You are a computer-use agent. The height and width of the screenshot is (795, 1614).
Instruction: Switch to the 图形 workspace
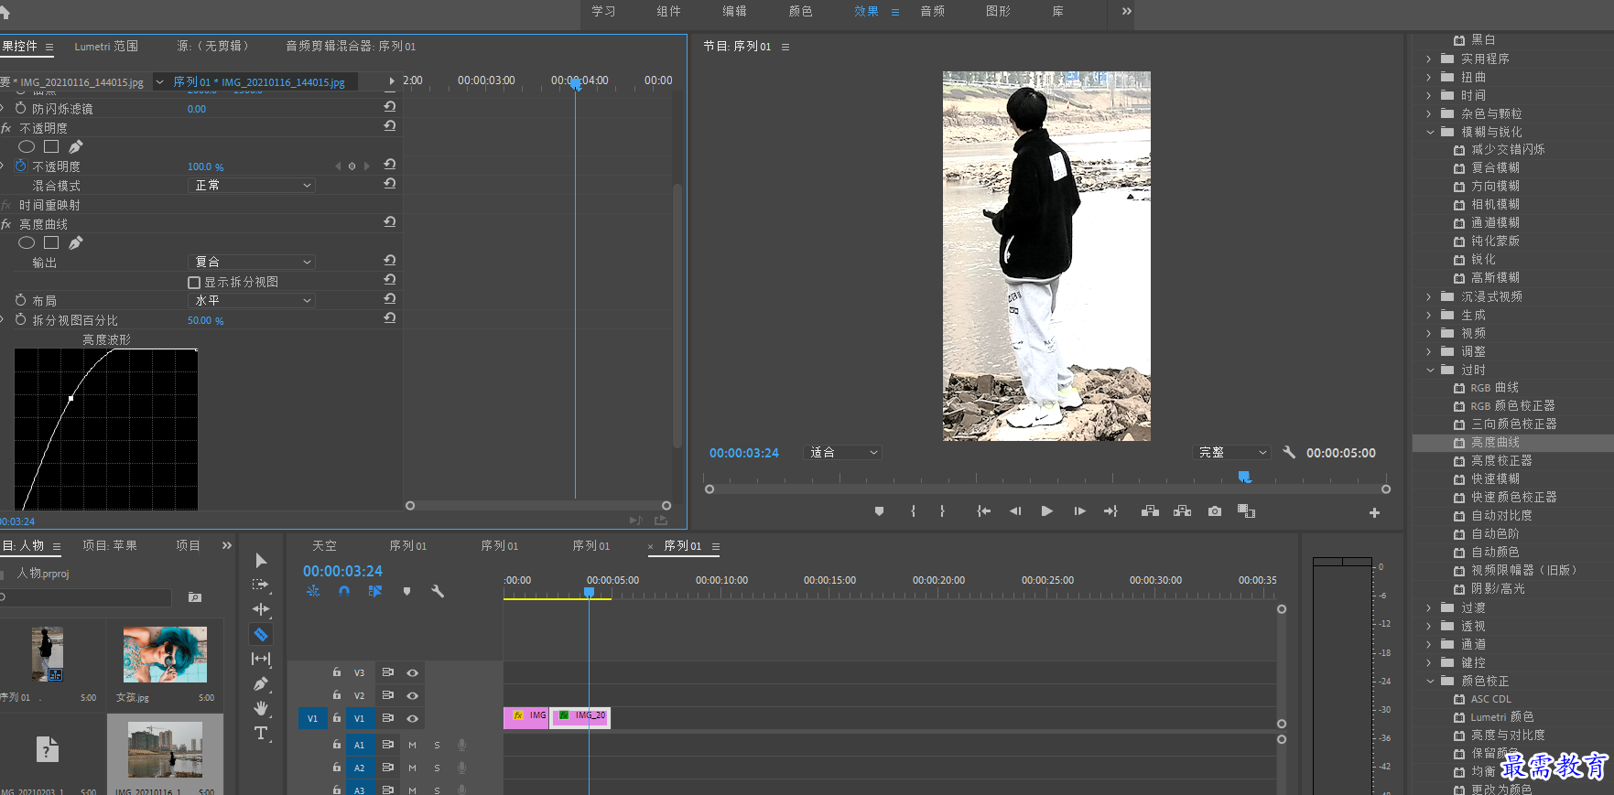[998, 11]
